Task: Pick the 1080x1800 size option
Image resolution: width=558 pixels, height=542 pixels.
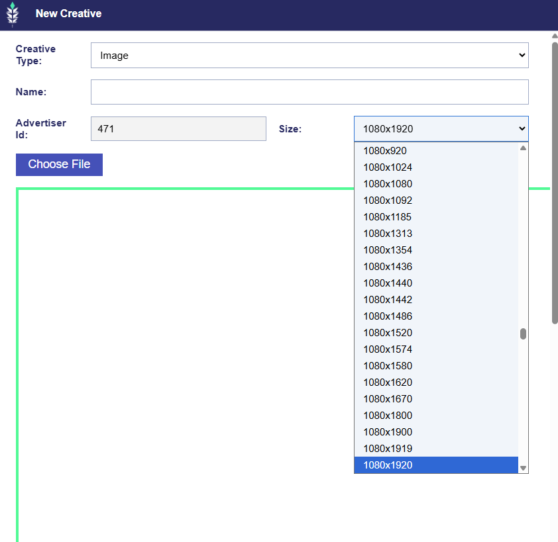Action: coord(388,416)
